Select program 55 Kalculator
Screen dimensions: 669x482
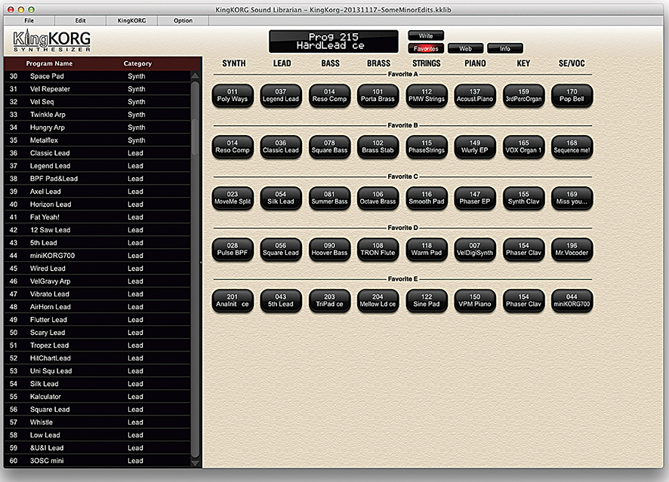pos(97,397)
